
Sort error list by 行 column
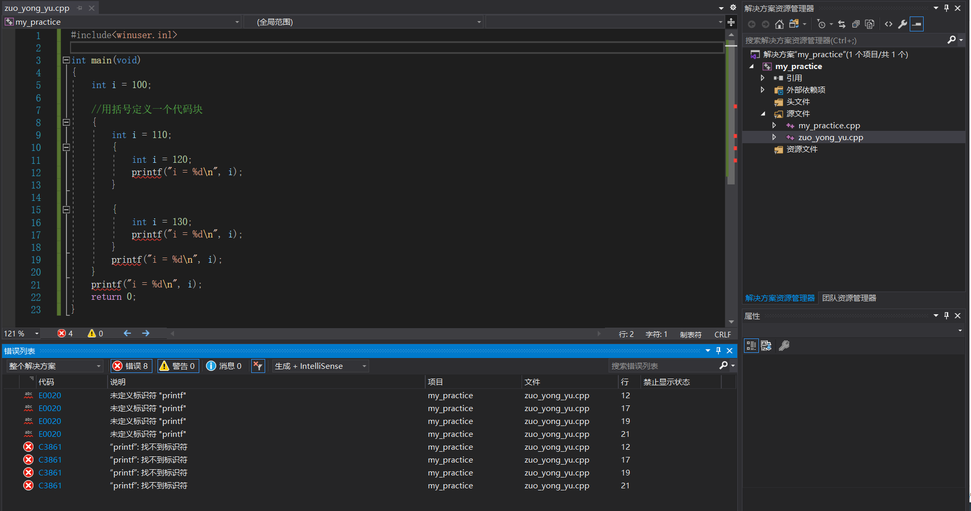(x=629, y=382)
